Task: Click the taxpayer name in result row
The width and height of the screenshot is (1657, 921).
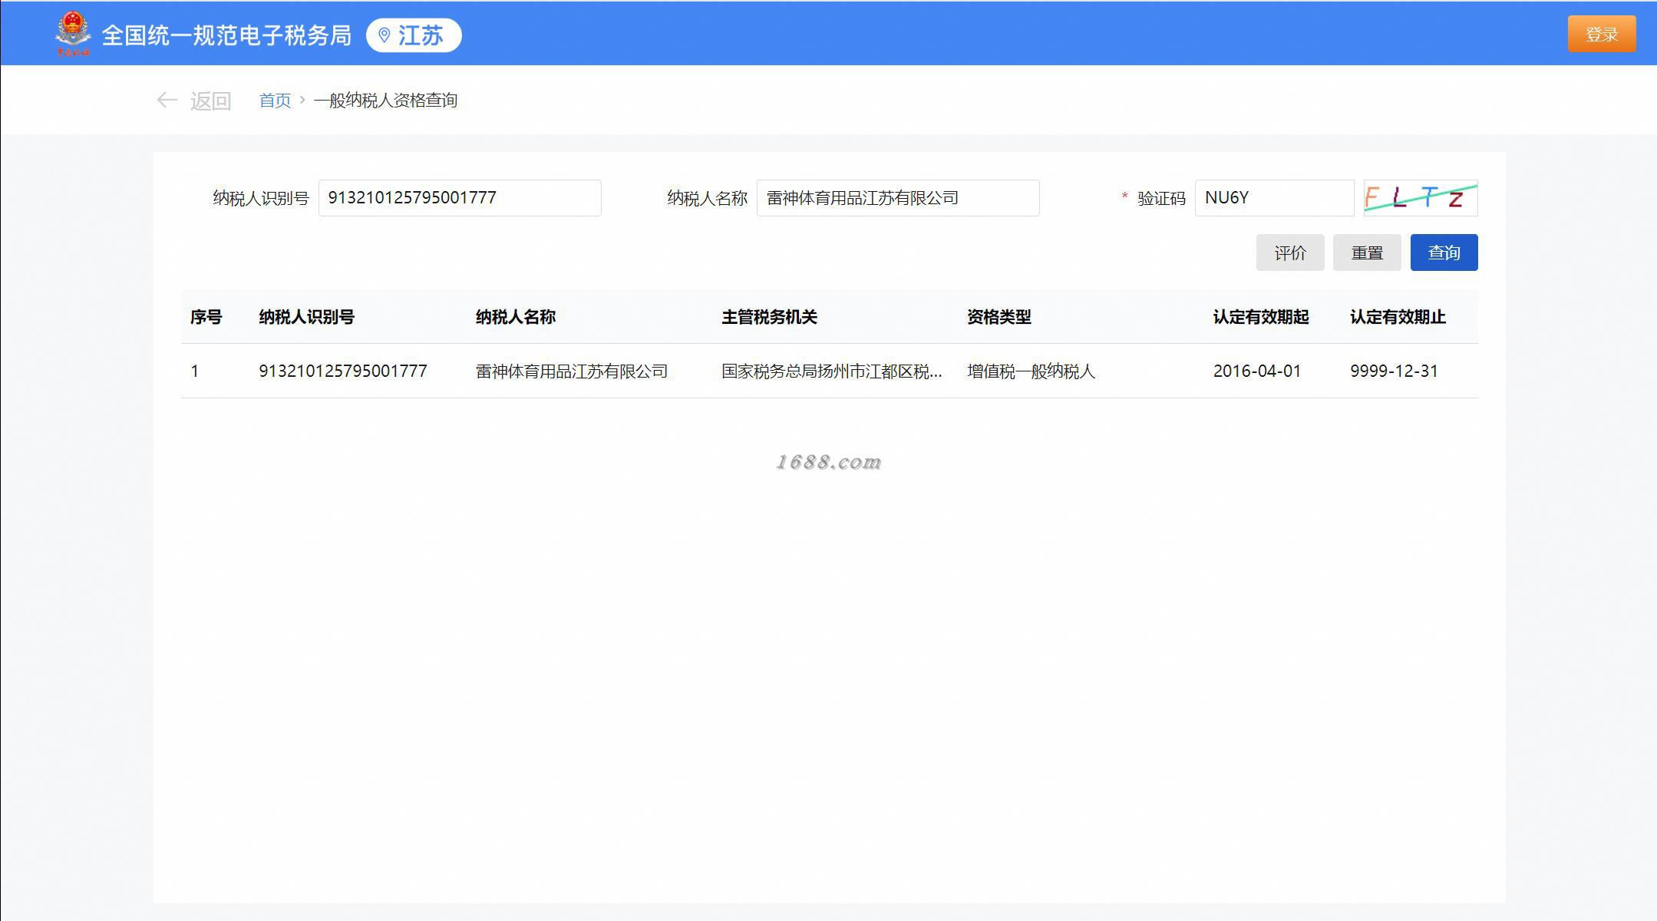Action: coord(571,371)
